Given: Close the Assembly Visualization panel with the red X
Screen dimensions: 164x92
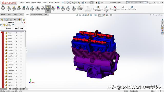Looking at the screenshot, I should pyautogui.click(x=25, y=22).
